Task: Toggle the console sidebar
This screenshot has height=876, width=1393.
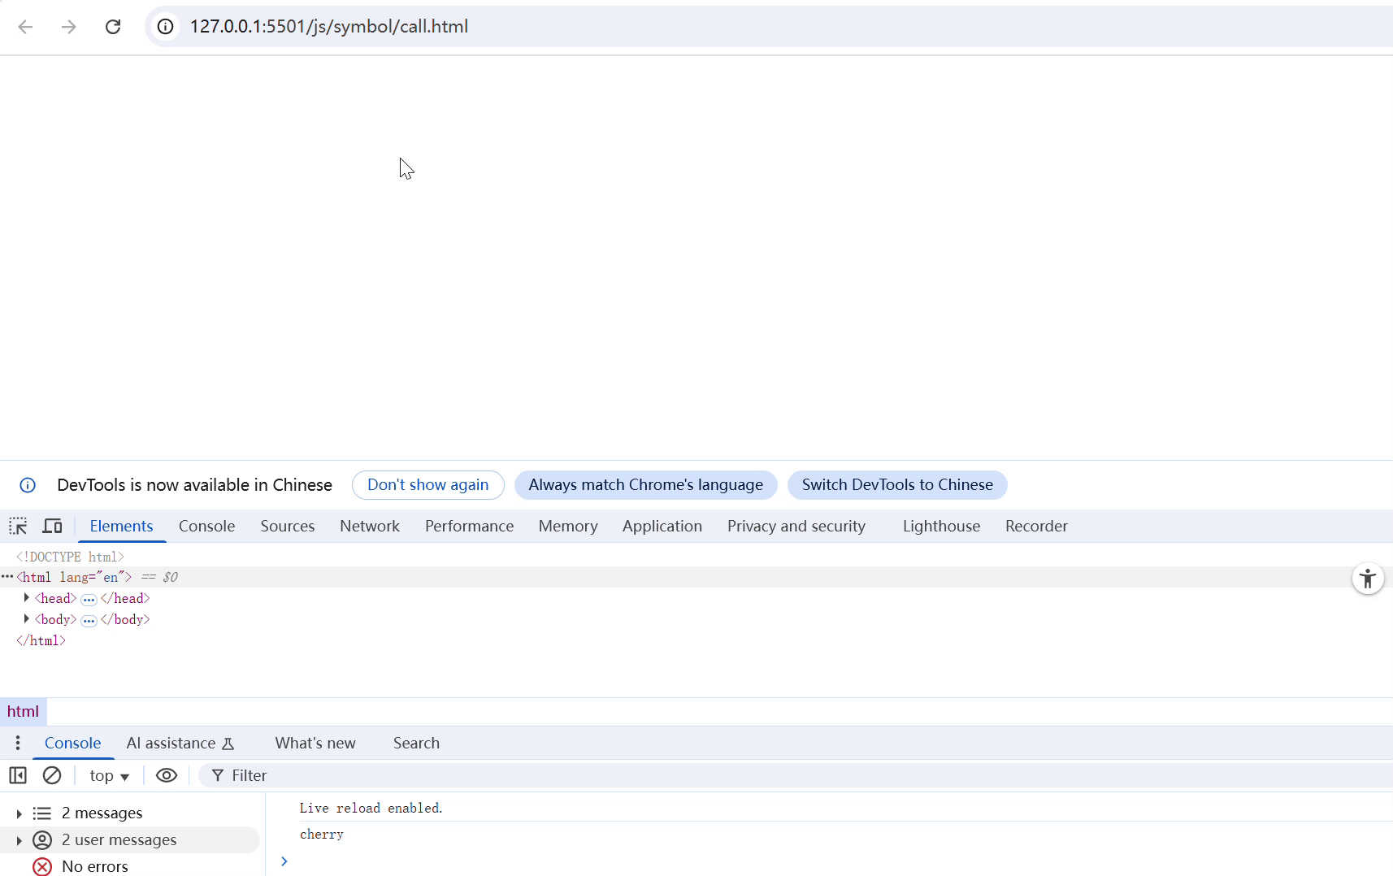Action: tap(18, 776)
